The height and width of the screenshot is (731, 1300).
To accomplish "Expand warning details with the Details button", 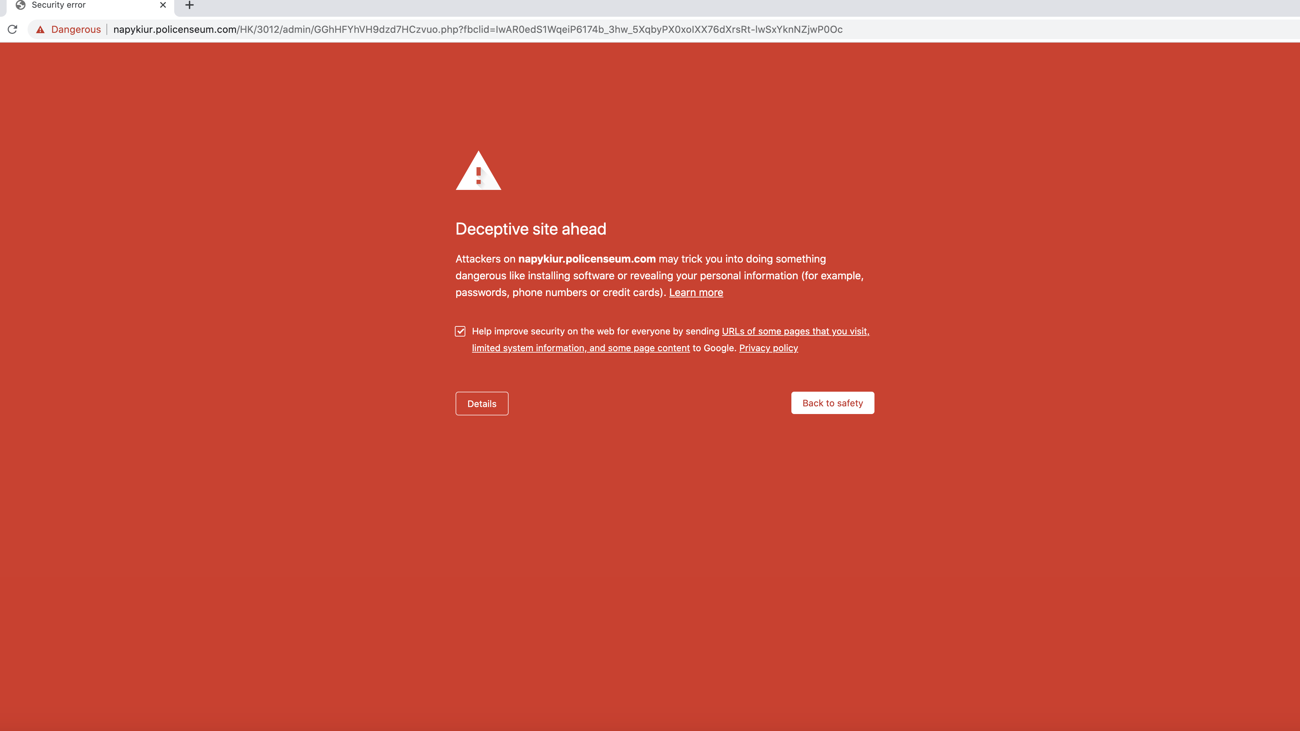I will [x=481, y=403].
